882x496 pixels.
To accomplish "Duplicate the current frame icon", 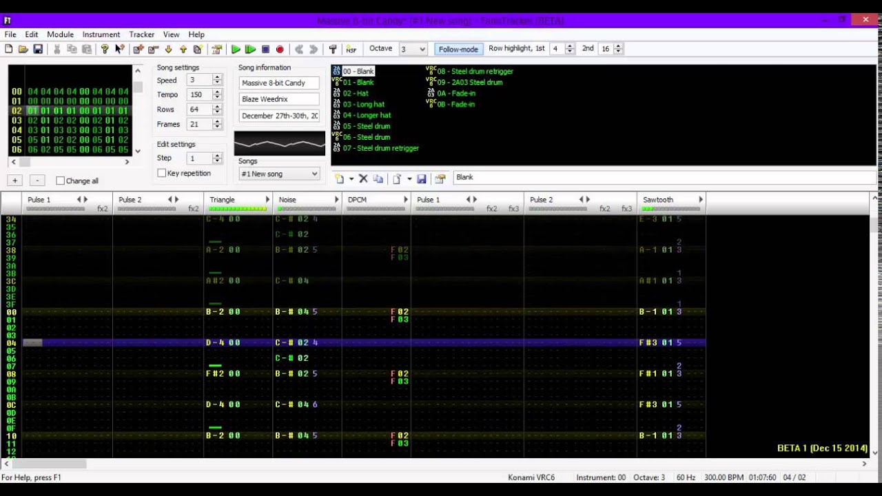I will 198,49.
